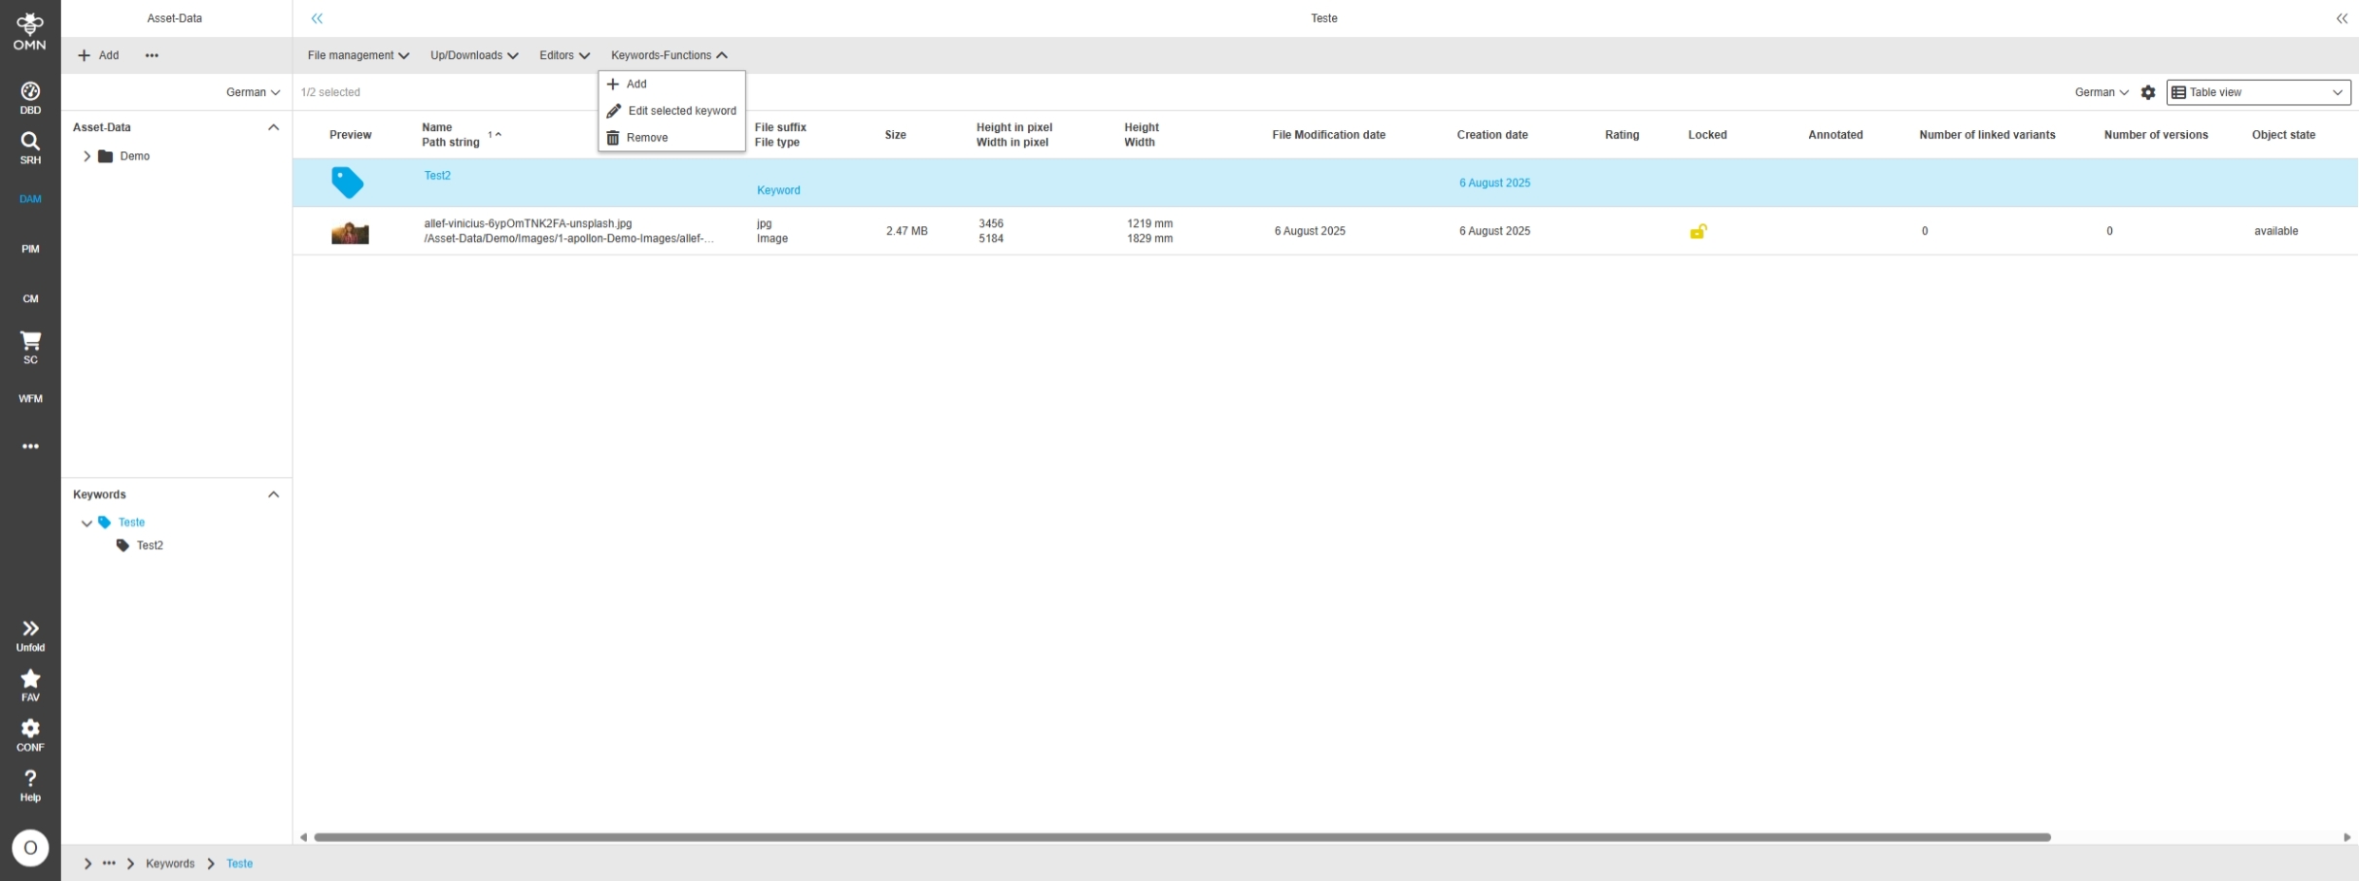Open the allef-vinicius image thumbnail
Image resolution: width=2359 pixels, height=881 pixels.
coord(350,233)
